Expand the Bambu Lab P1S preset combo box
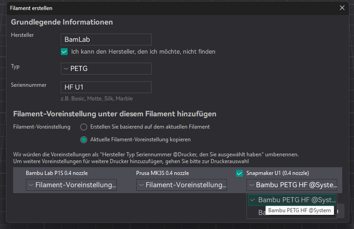The height and width of the screenshot is (229, 354). click(x=71, y=185)
